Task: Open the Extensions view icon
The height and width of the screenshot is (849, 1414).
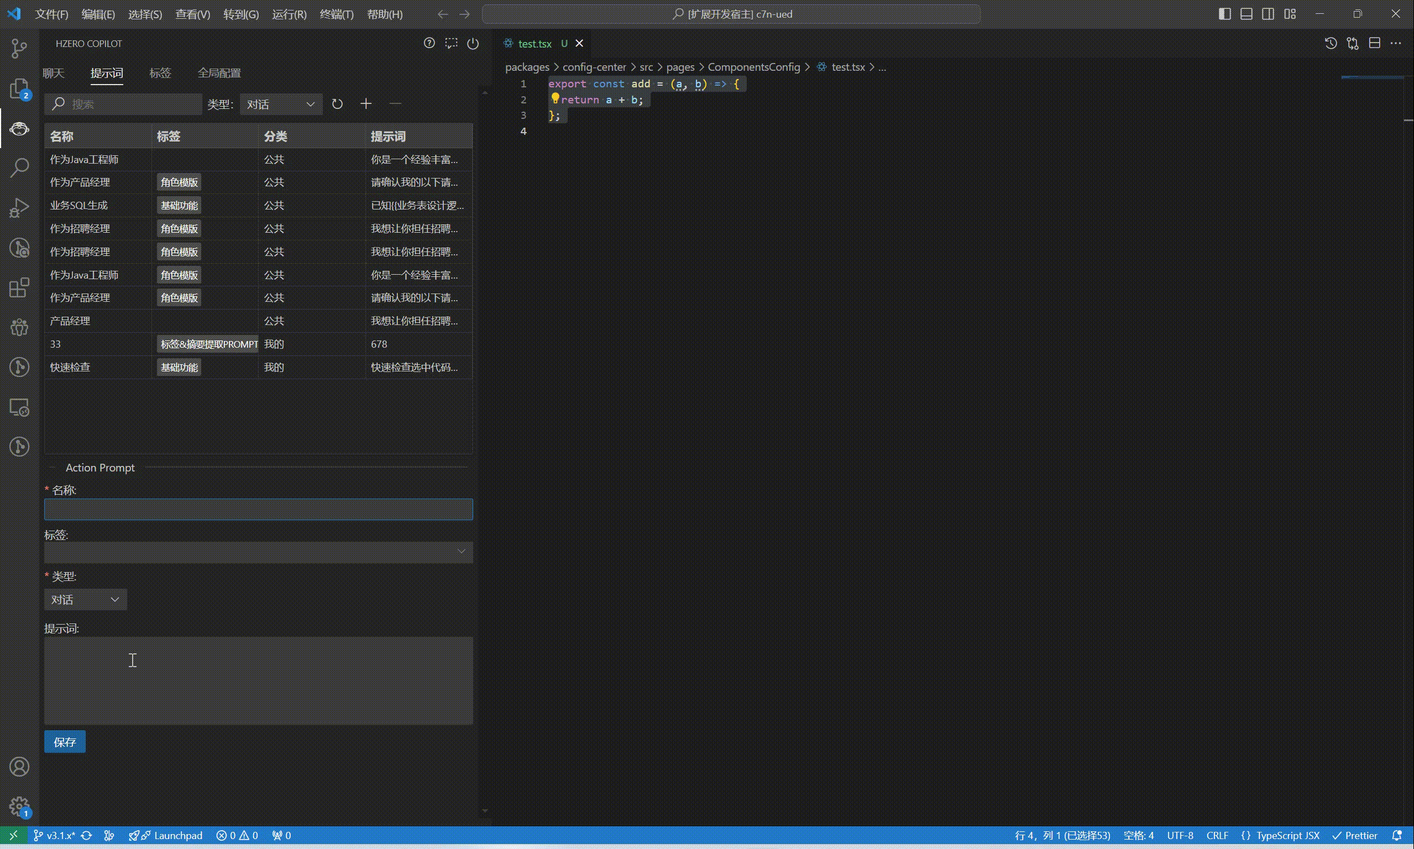Action: point(19,288)
